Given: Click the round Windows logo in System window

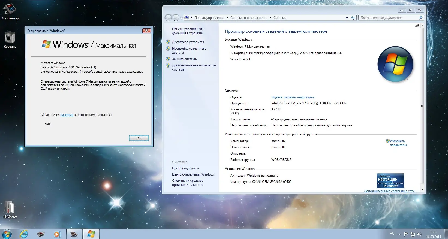Looking at the screenshot, I should click(395, 64).
